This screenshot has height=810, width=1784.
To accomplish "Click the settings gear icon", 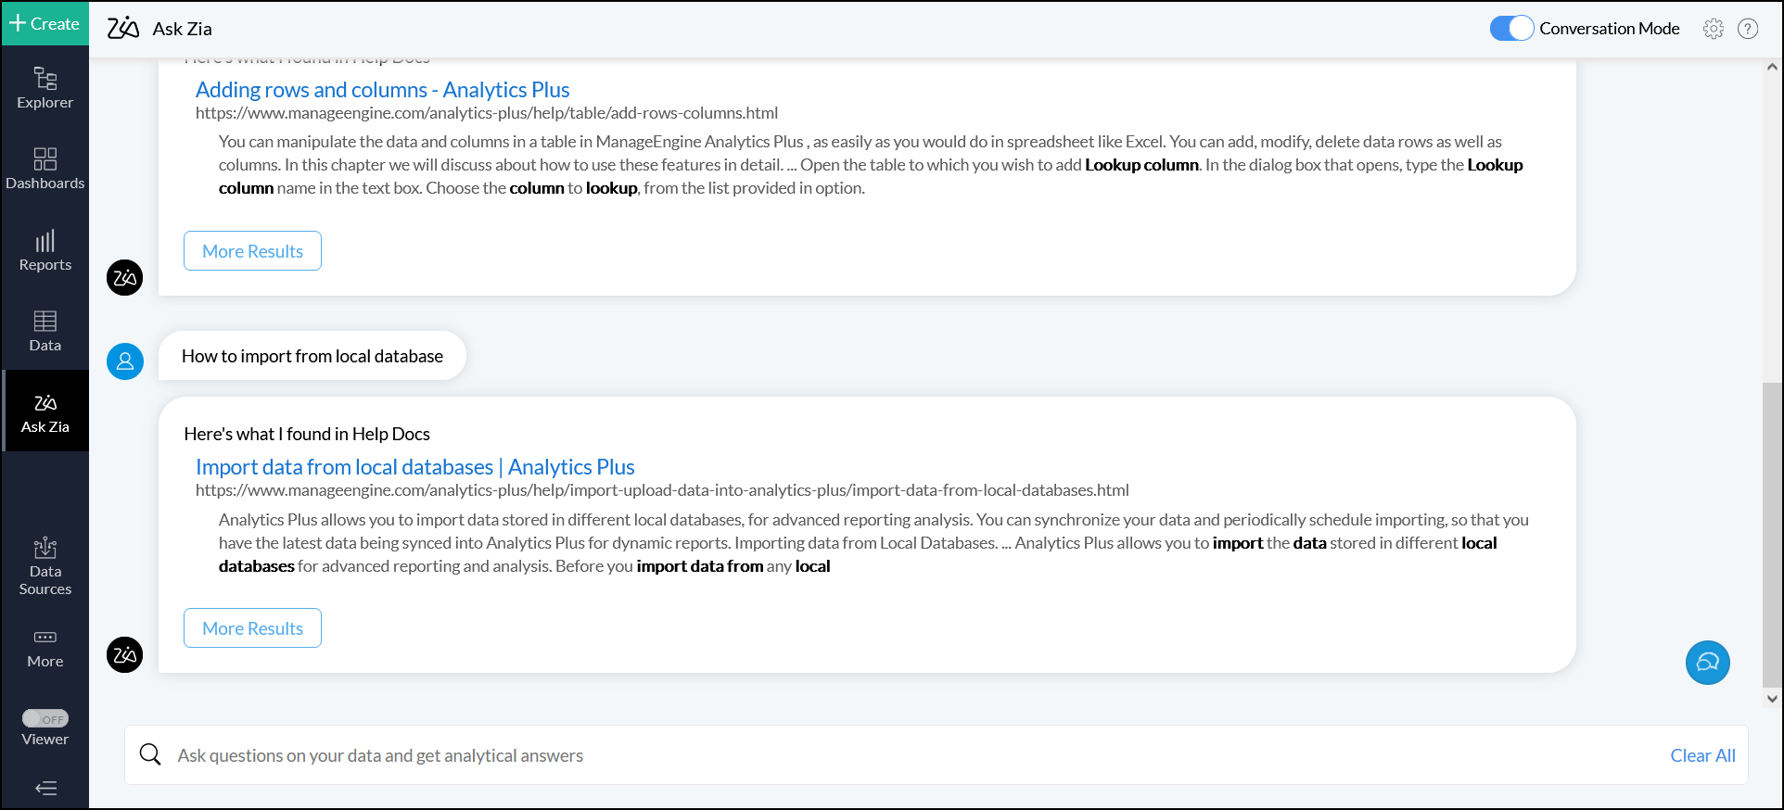I will pyautogui.click(x=1713, y=29).
